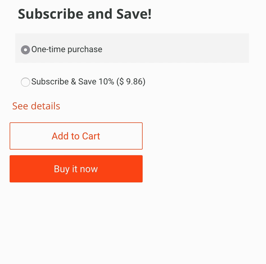Open the See details link
Screen dimensions: 266x264
click(36, 106)
